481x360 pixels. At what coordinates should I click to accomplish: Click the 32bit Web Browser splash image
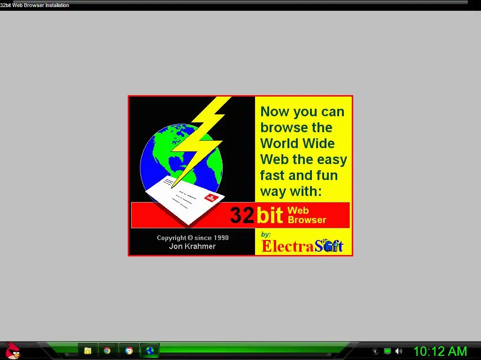(x=240, y=176)
